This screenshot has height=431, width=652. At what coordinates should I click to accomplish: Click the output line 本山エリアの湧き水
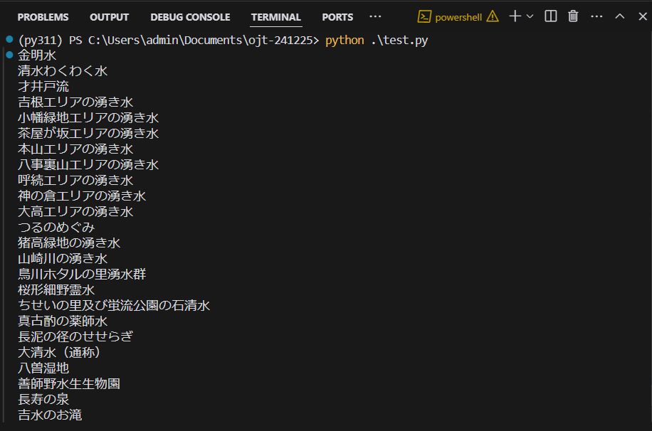click(x=75, y=149)
